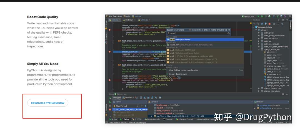Resume program with green debug arrow

110,102
